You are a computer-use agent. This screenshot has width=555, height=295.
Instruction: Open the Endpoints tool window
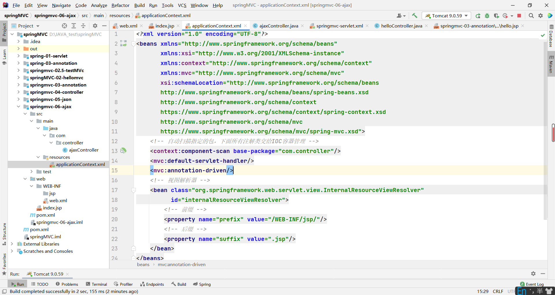(152, 284)
